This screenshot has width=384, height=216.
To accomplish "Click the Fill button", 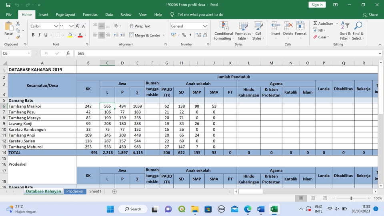I will point(319,30).
